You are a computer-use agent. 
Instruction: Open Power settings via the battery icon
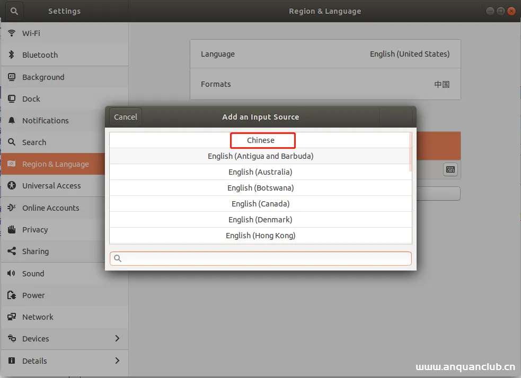[12, 295]
